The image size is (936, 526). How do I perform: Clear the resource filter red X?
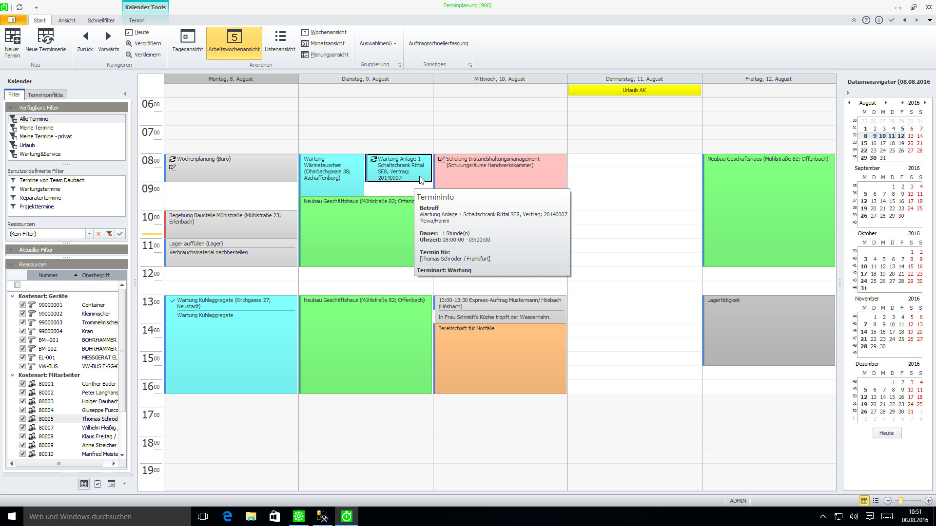(x=98, y=234)
